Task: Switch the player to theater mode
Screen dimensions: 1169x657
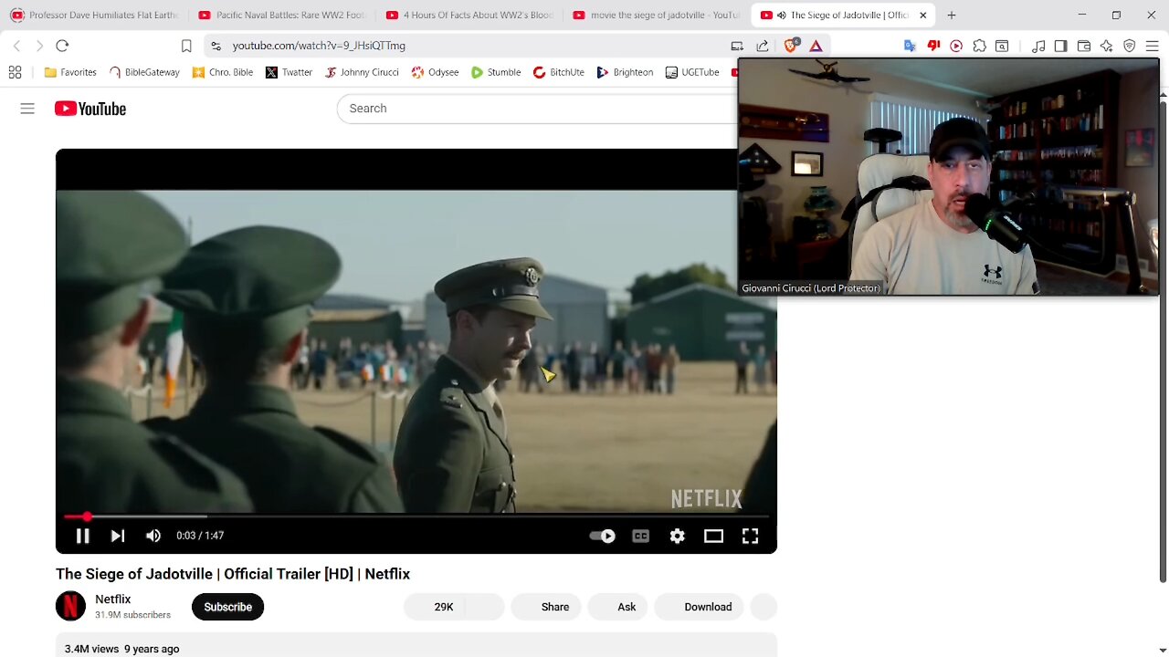Action: pyautogui.click(x=713, y=536)
